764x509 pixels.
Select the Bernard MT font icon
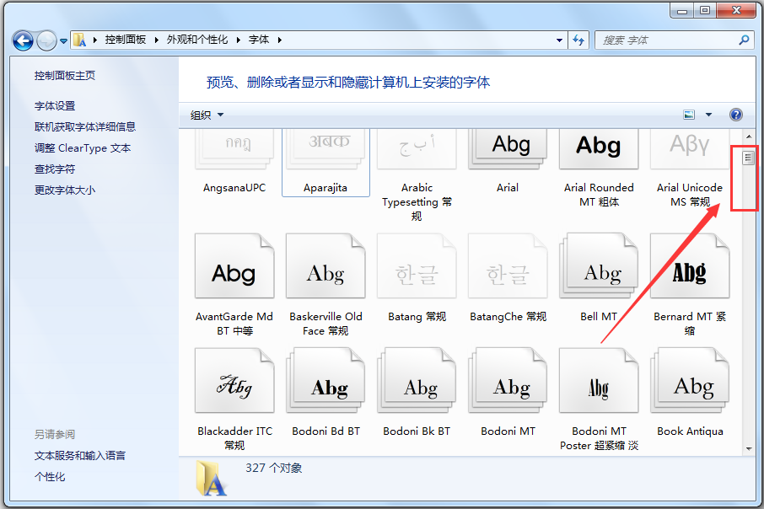tap(690, 266)
